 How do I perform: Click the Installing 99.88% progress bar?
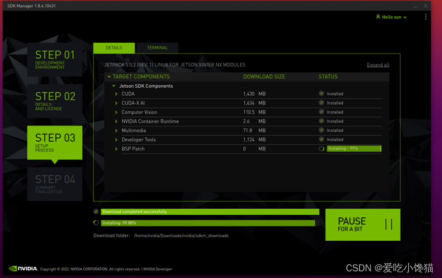click(x=210, y=223)
